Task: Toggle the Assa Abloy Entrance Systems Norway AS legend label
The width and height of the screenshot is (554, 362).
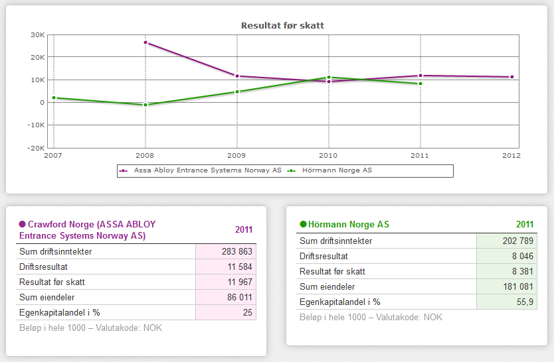Action: tap(207, 170)
